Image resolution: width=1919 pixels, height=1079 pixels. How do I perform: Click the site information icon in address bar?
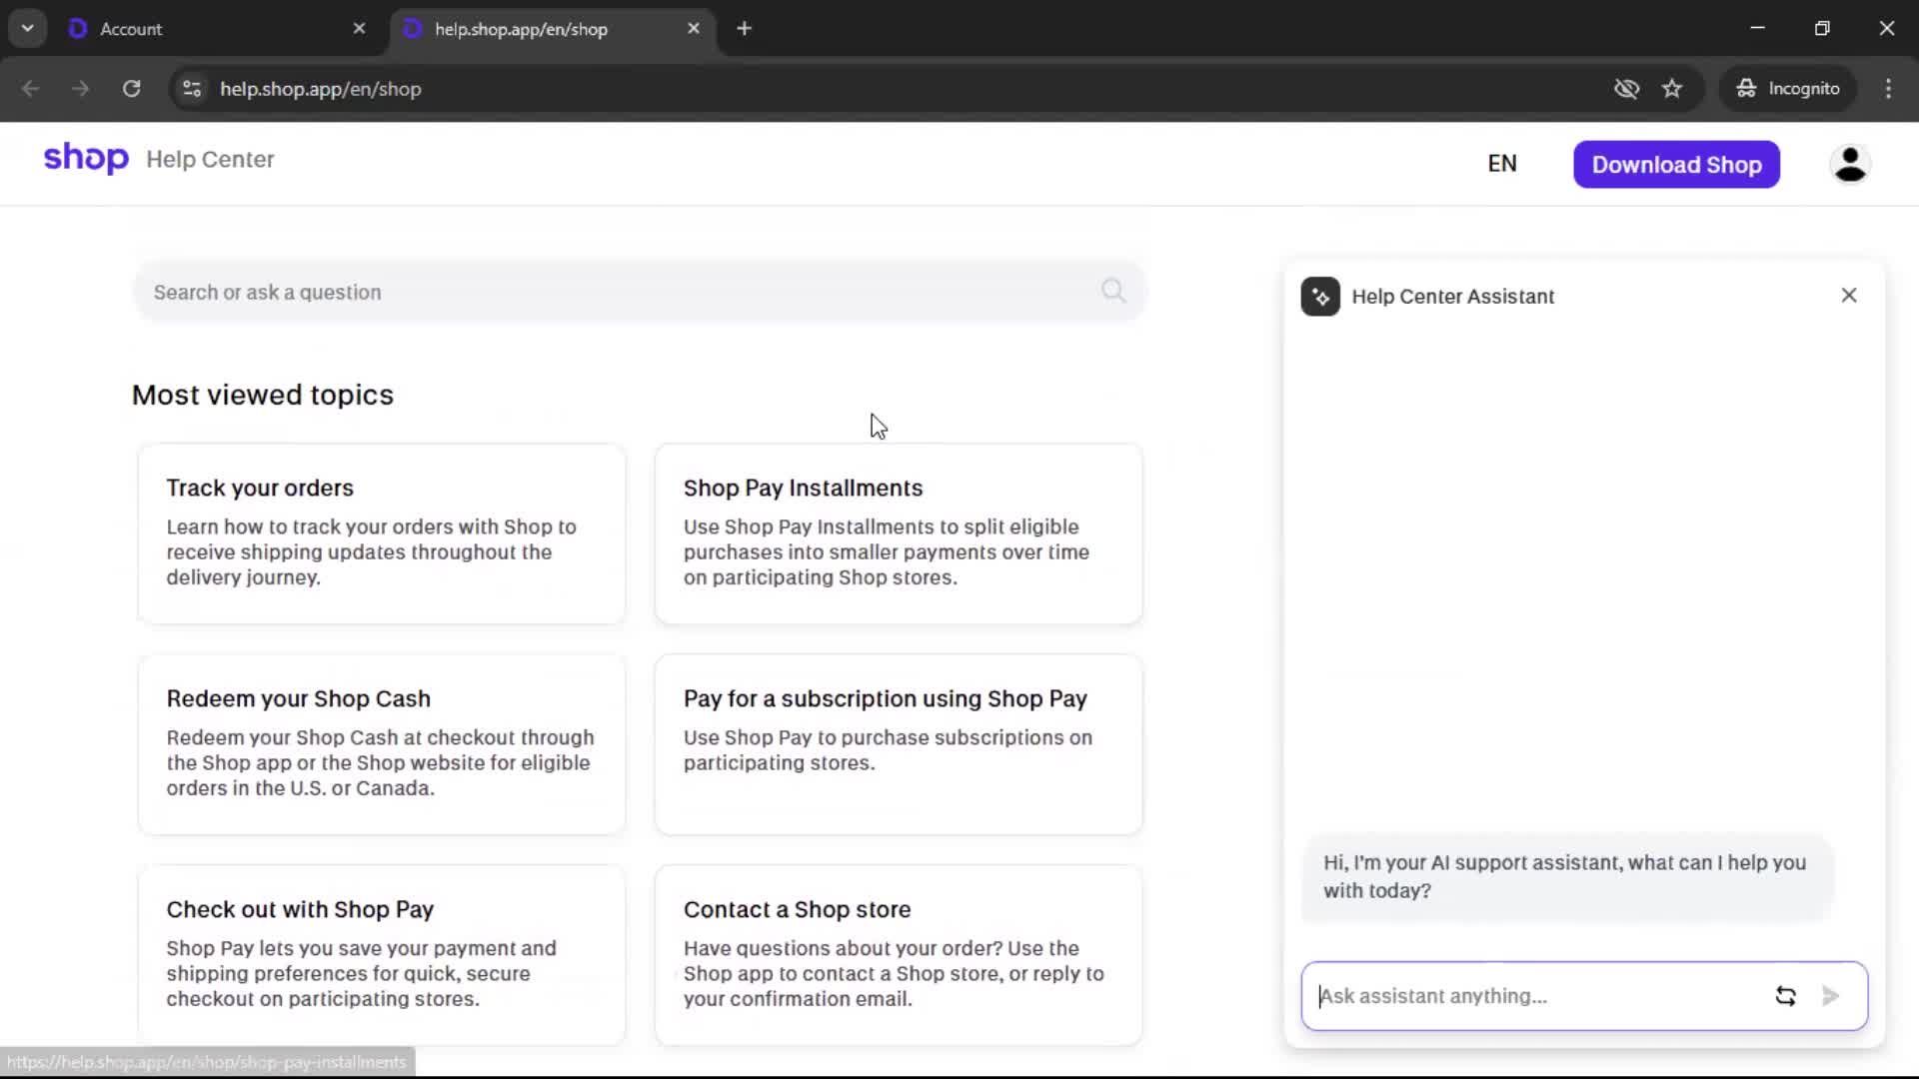click(x=191, y=89)
